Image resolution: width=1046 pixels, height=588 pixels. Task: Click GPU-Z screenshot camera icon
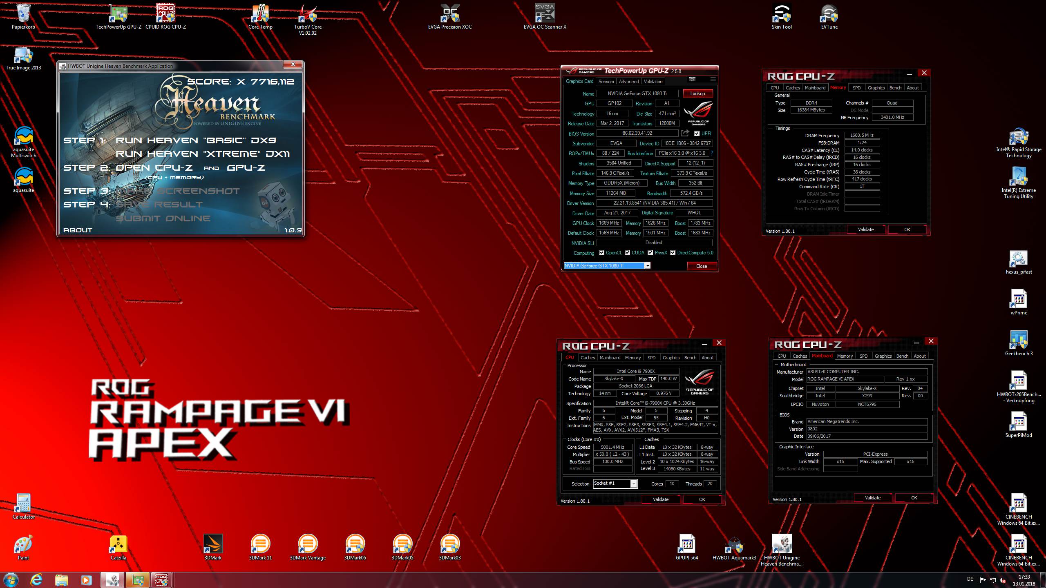692,79
